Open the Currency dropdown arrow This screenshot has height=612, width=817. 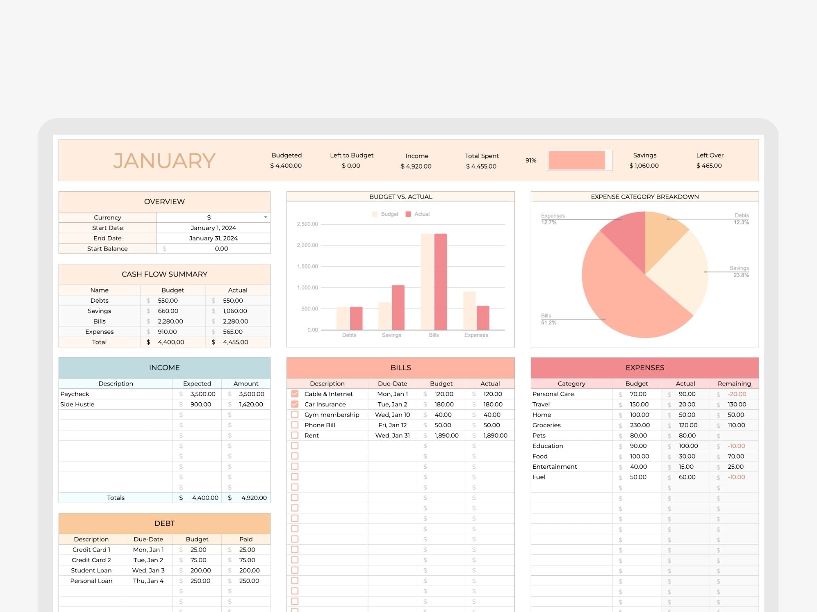pos(266,217)
